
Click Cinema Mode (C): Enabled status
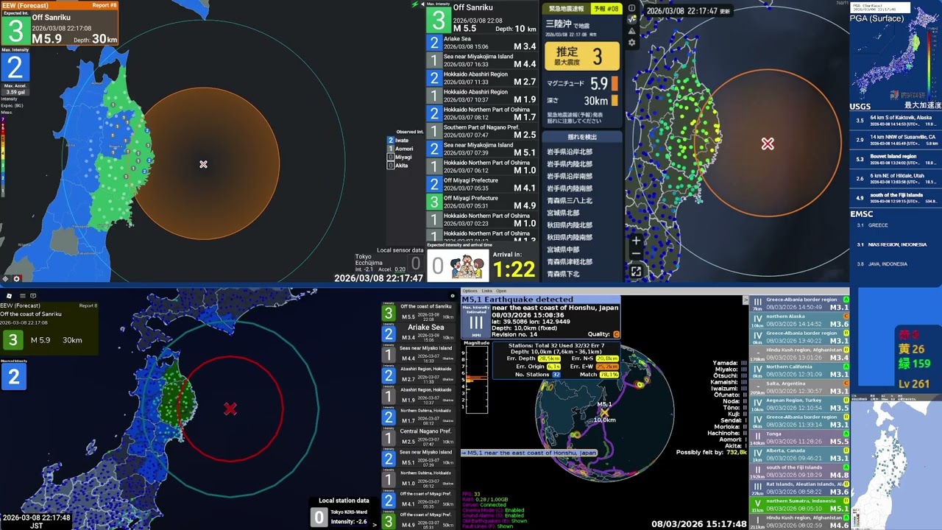pos(493,509)
